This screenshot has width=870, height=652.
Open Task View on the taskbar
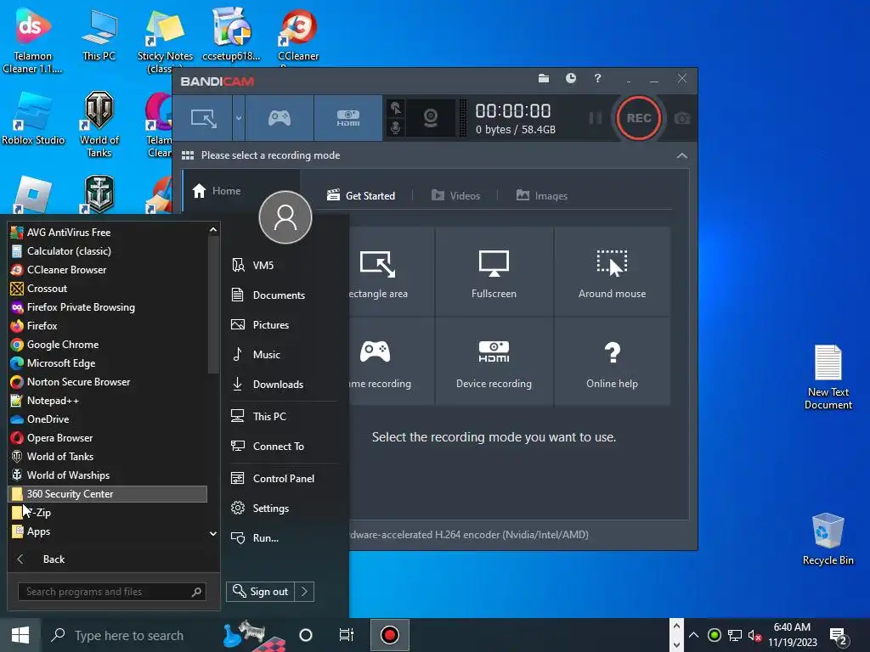tap(347, 635)
